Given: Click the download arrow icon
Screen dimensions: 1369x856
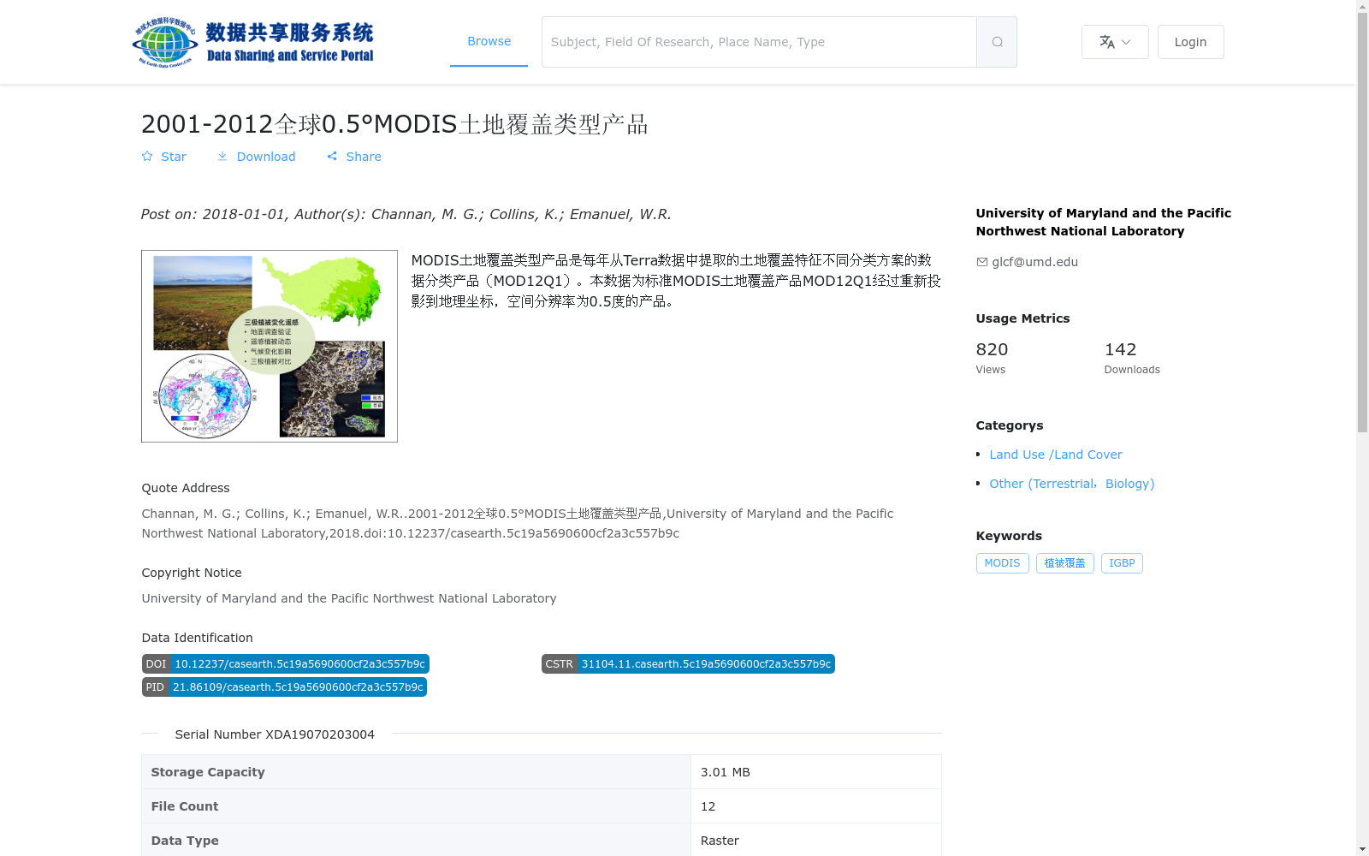Looking at the screenshot, I should pos(222,156).
